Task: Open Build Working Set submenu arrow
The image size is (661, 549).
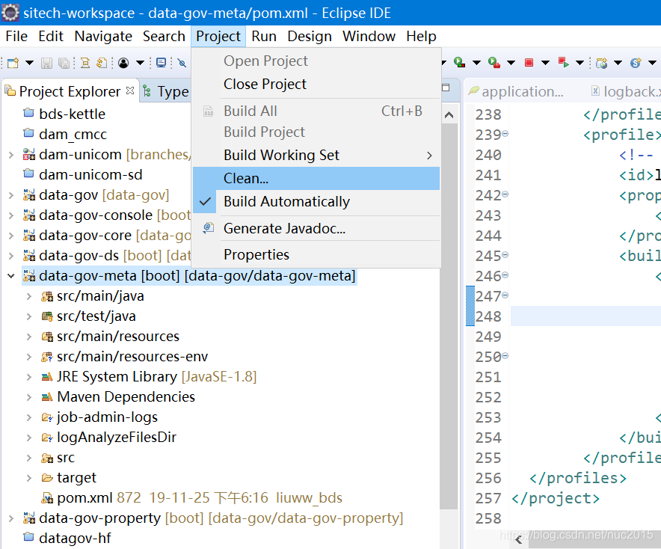Action: [x=429, y=156]
